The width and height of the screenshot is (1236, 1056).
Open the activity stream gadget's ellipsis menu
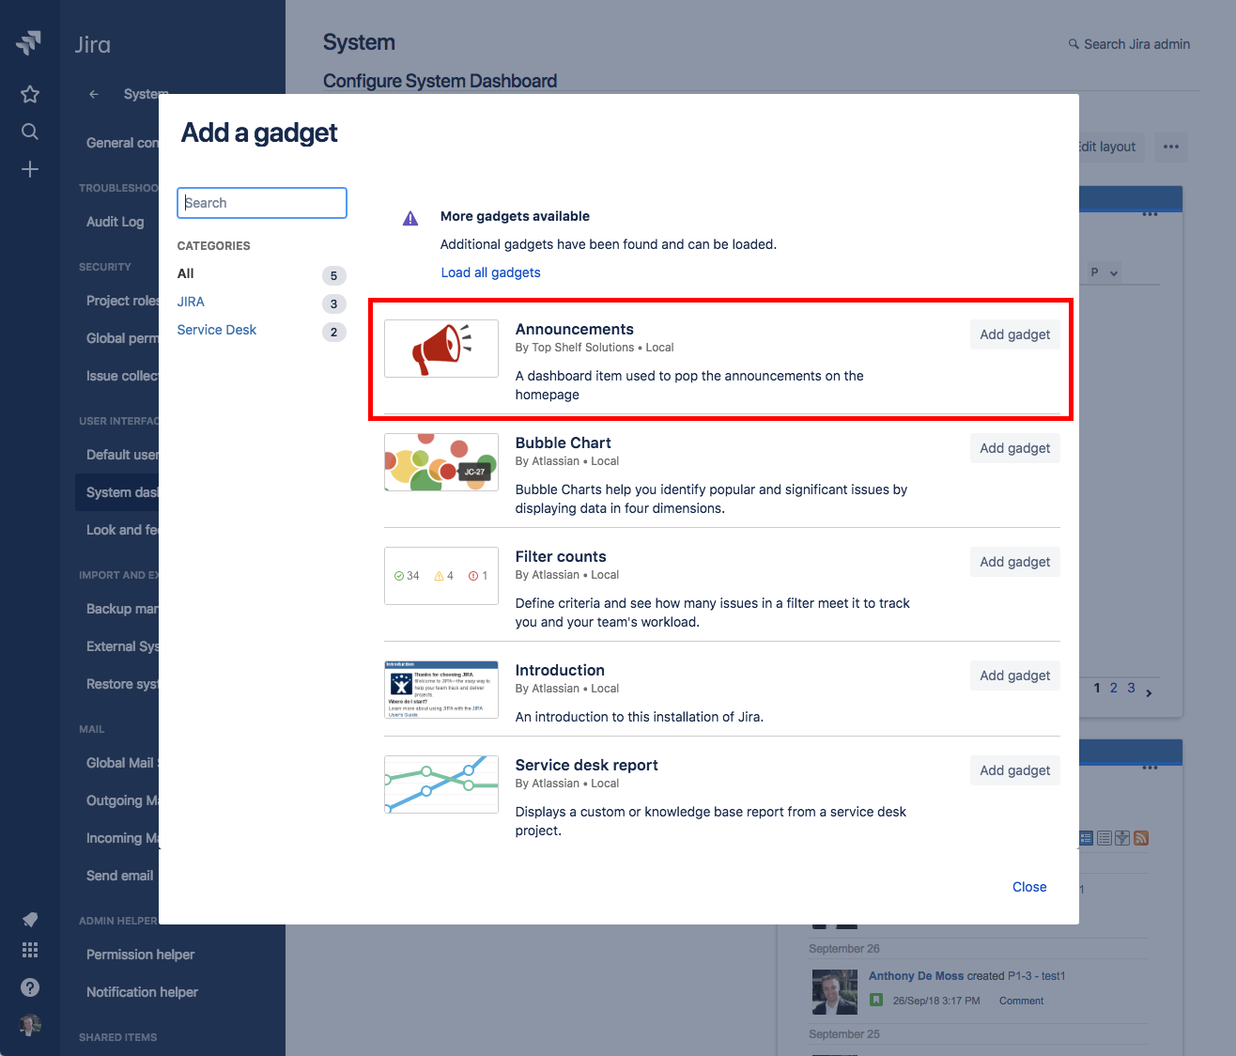coord(1150,769)
